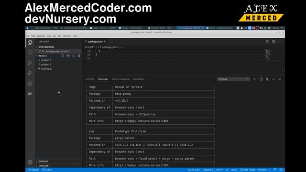This screenshot has width=306, height=172.
Task: Click project1 in the breadcrumb
Action: click(x=89, y=47)
